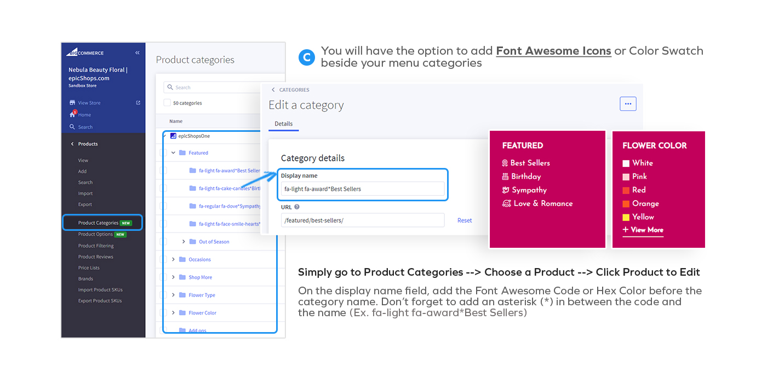Open Product Categories in the sidebar

pyautogui.click(x=98, y=223)
